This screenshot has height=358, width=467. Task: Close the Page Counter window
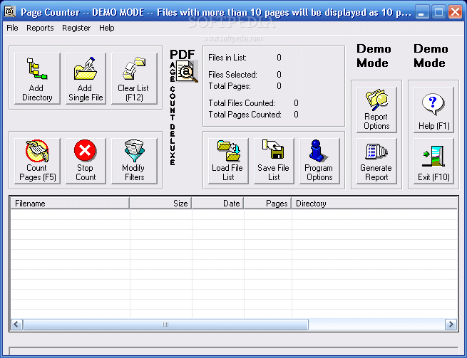[x=455, y=12]
